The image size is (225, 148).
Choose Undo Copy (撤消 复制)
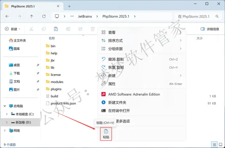[x=142, y=59]
